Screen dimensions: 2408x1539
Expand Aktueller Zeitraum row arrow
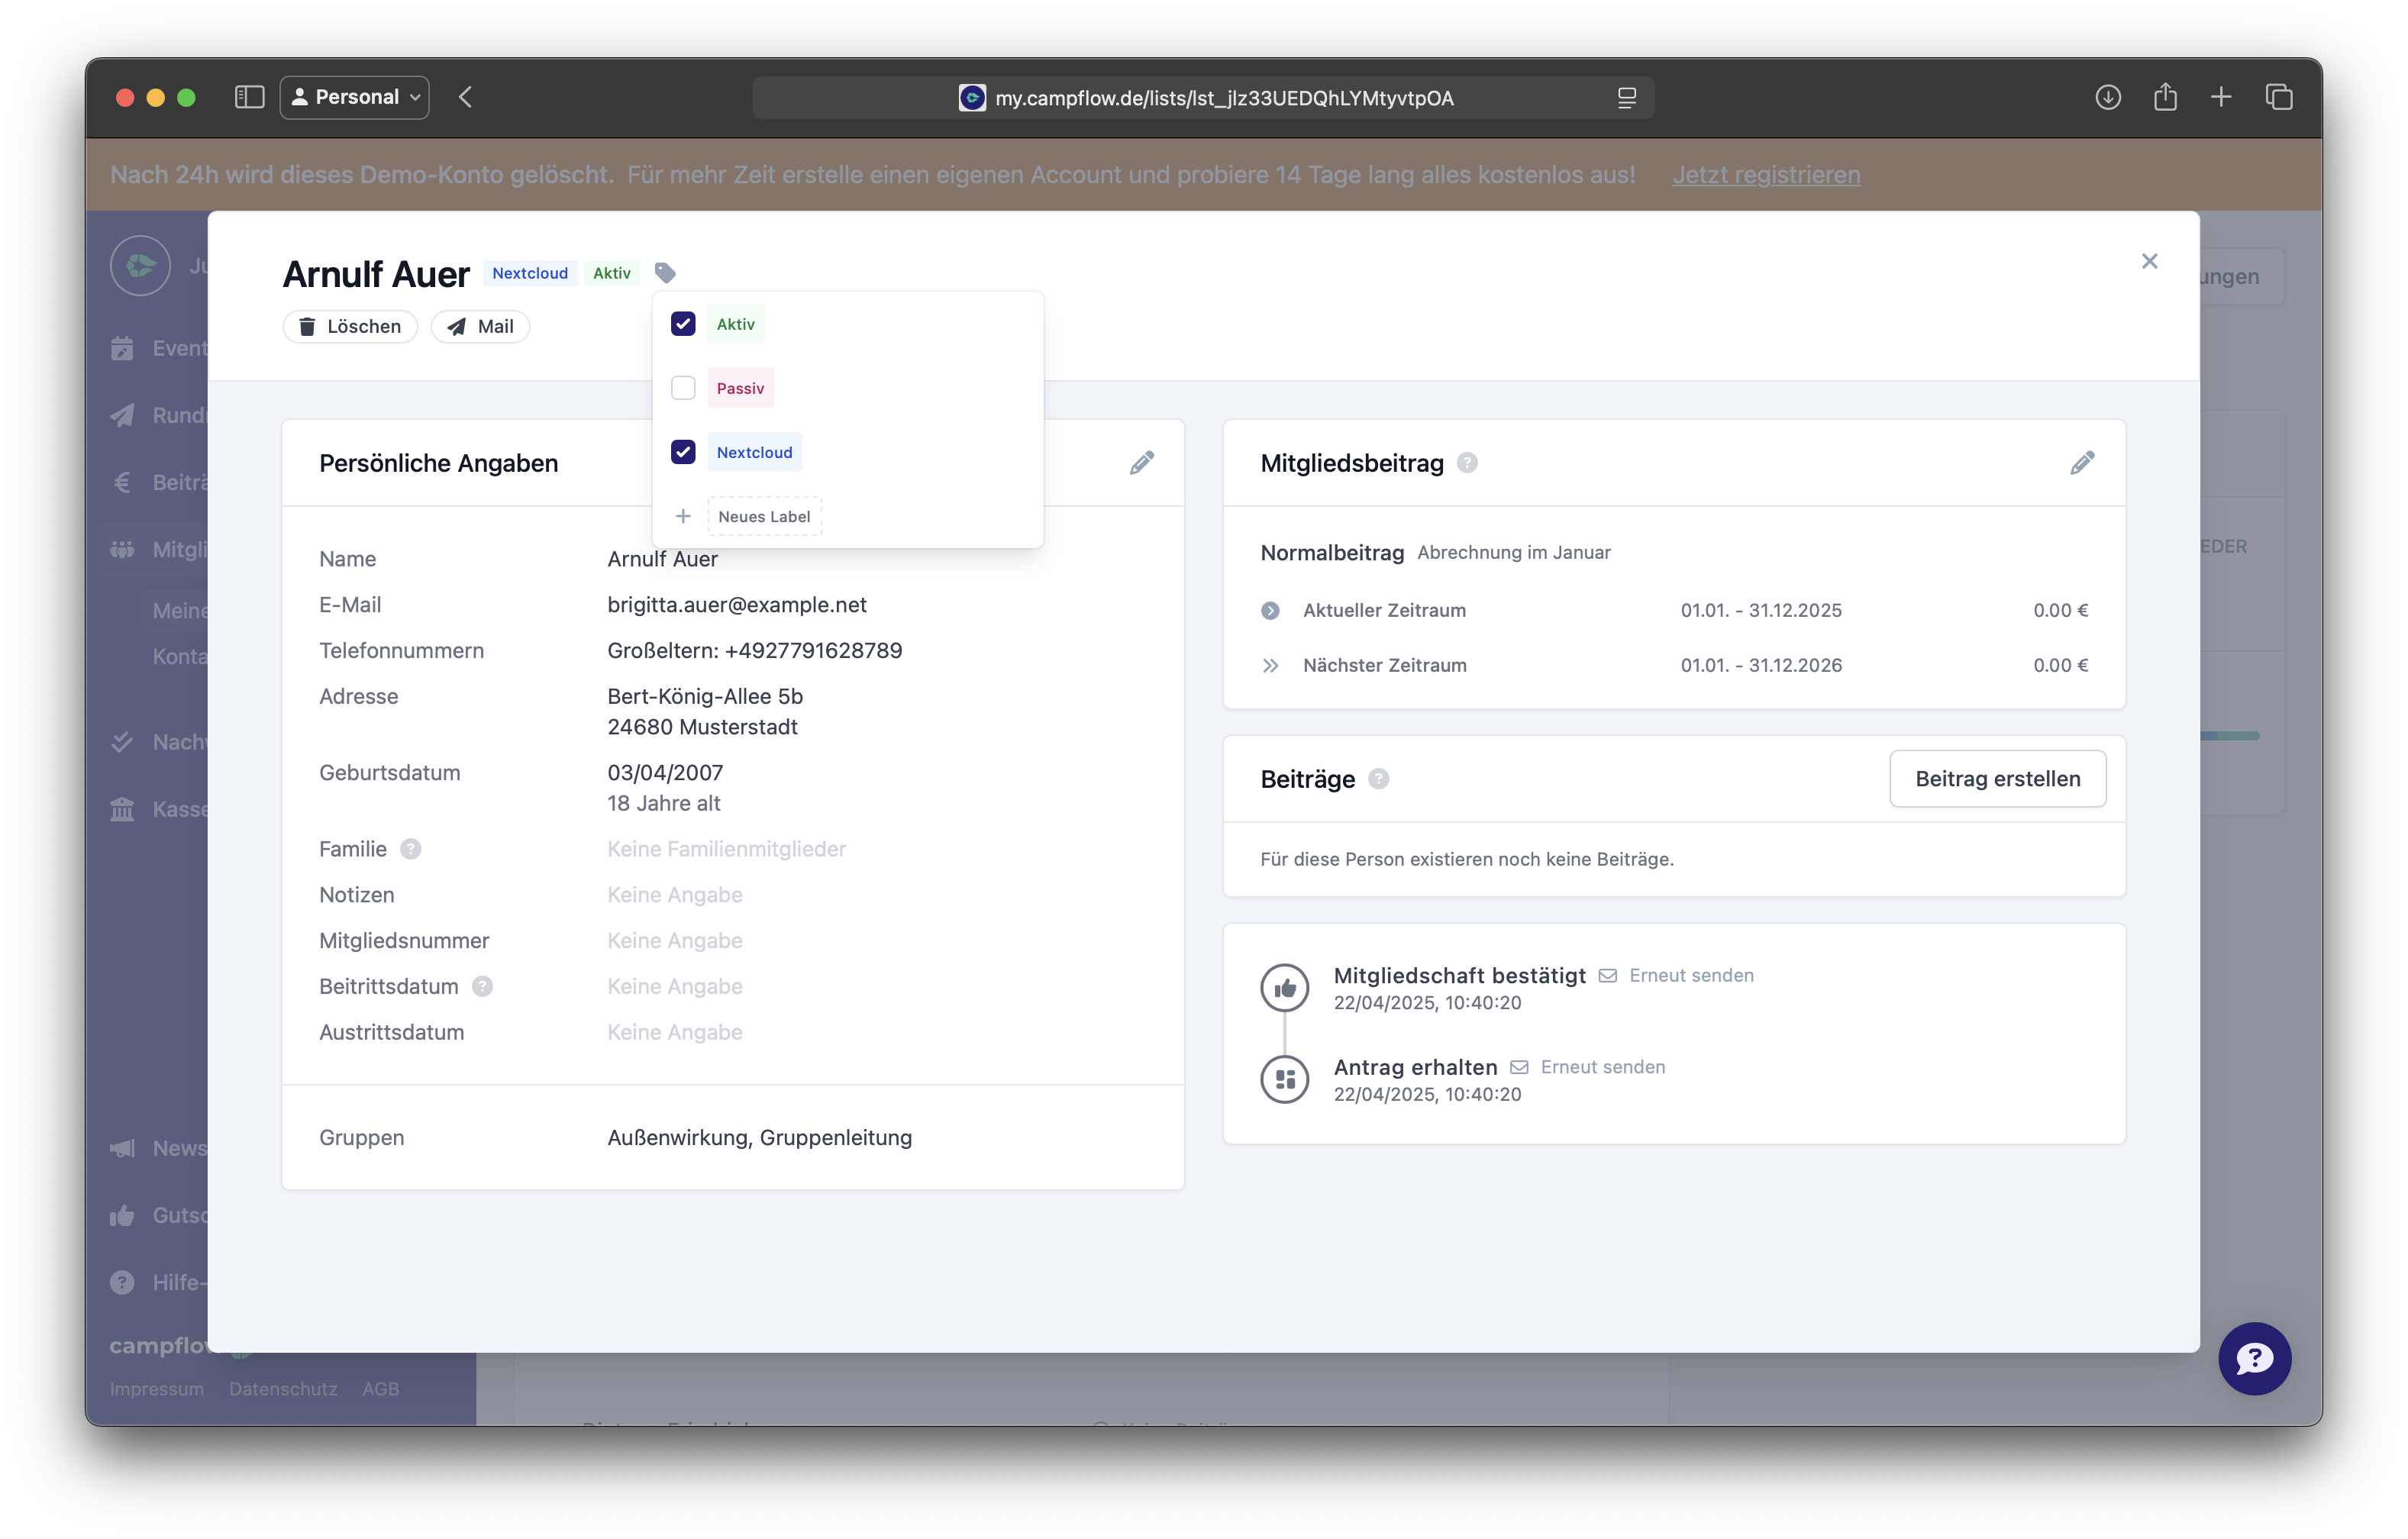coord(1270,610)
